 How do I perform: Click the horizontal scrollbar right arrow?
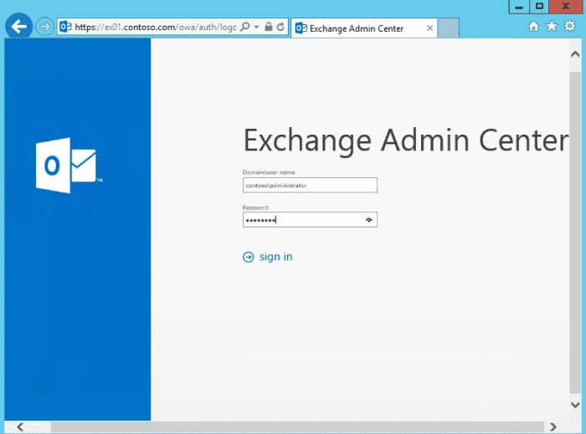point(553,427)
